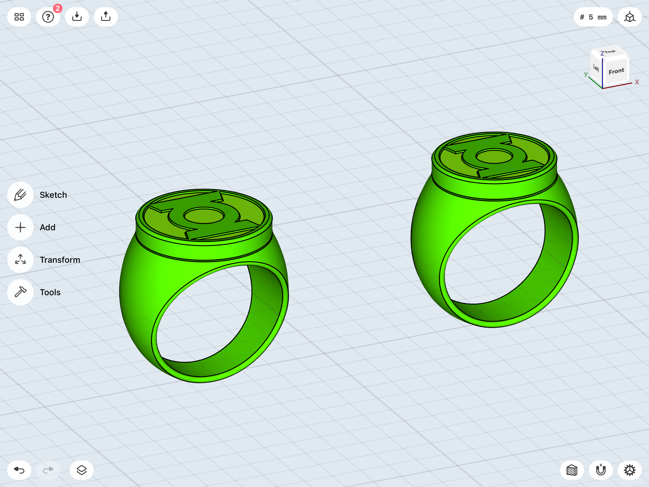This screenshot has height=487, width=649.
Task: Open the grid size '# 5 mm' setting
Action: click(x=593, y=17)
